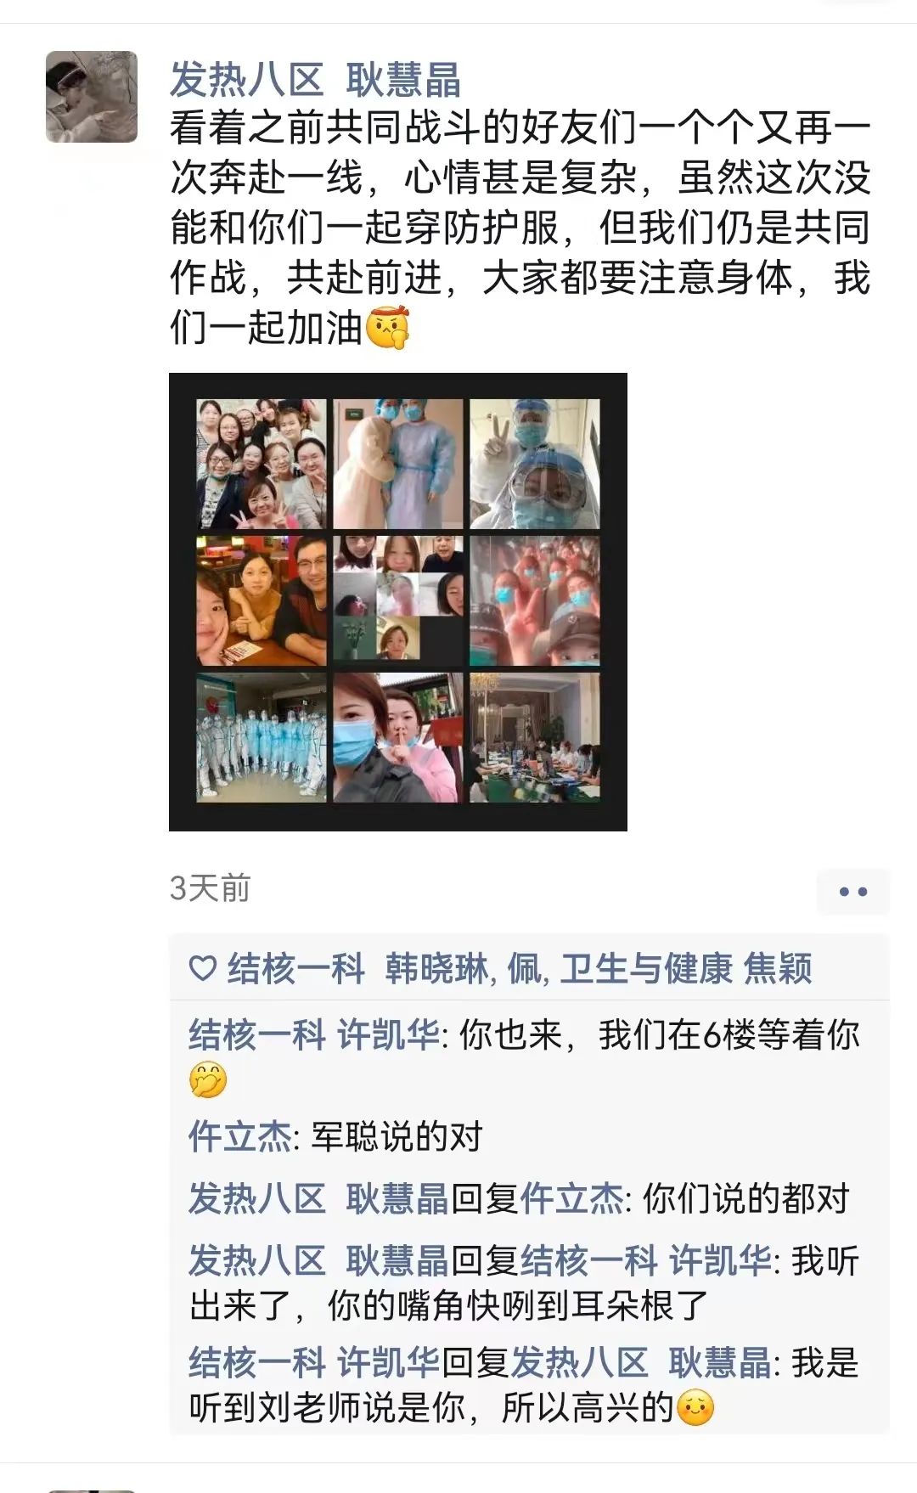Open the poster's profile avatar
The width and height of the screenshot is (917, 1493).
tap(92, 97)
